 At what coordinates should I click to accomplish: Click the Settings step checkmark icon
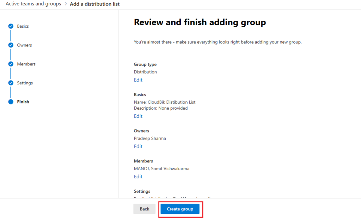click(11, 83)
